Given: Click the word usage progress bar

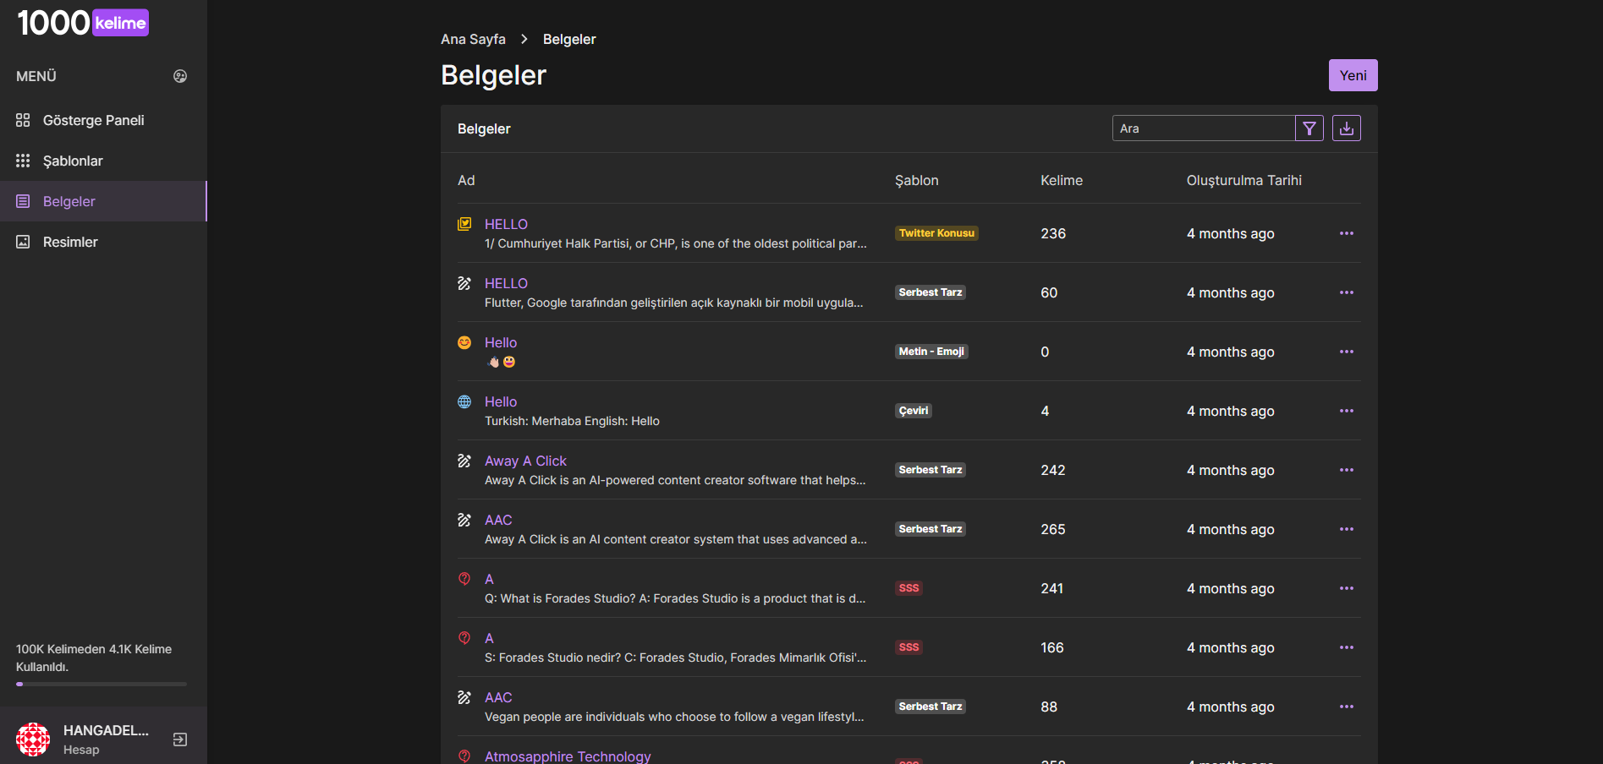Looking at the screenshot, I should (102, 684).
